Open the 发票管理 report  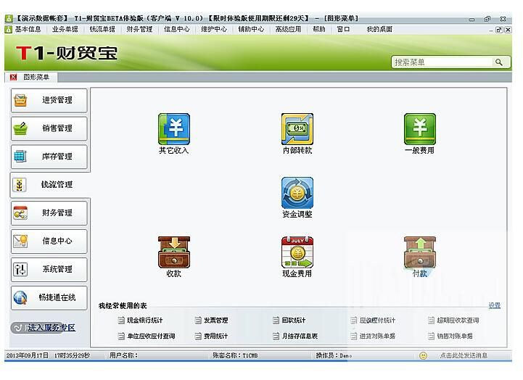tap(216, 321)
